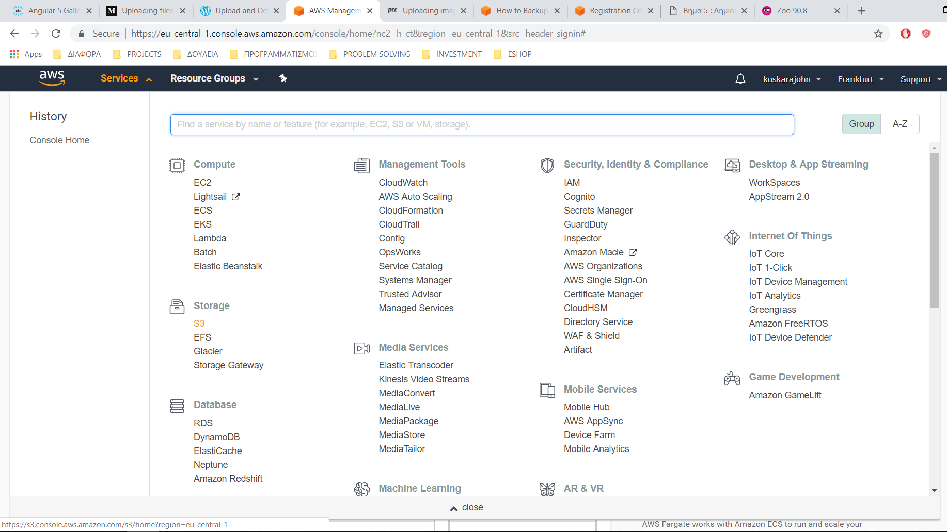Switch to the Angular 5 Gallery tab
The image size is (947, 532).
52,11
